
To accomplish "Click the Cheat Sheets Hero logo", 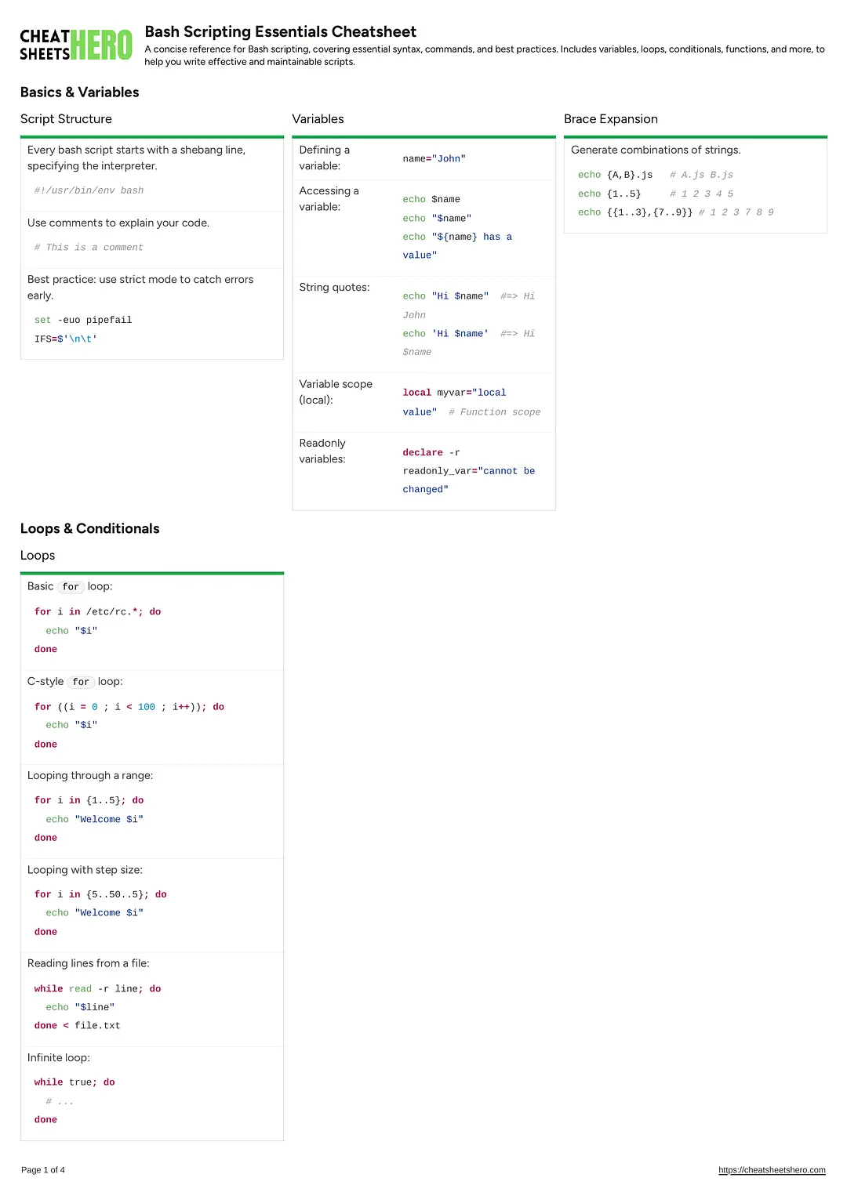I will (76, 45).
